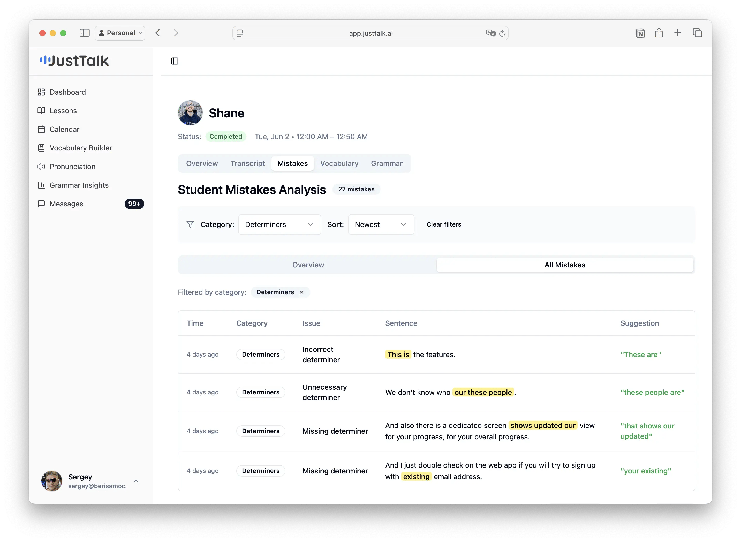Click Shane's profile photo
This screenshot has width=741, height=542.
point(190,112)
